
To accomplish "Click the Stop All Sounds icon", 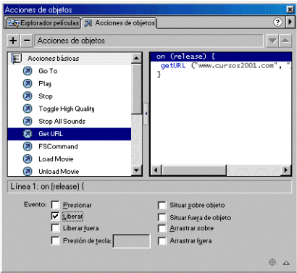I will (x=28, y=121).
